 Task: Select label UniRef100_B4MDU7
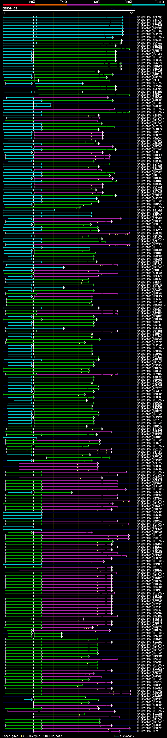(150, 178)
